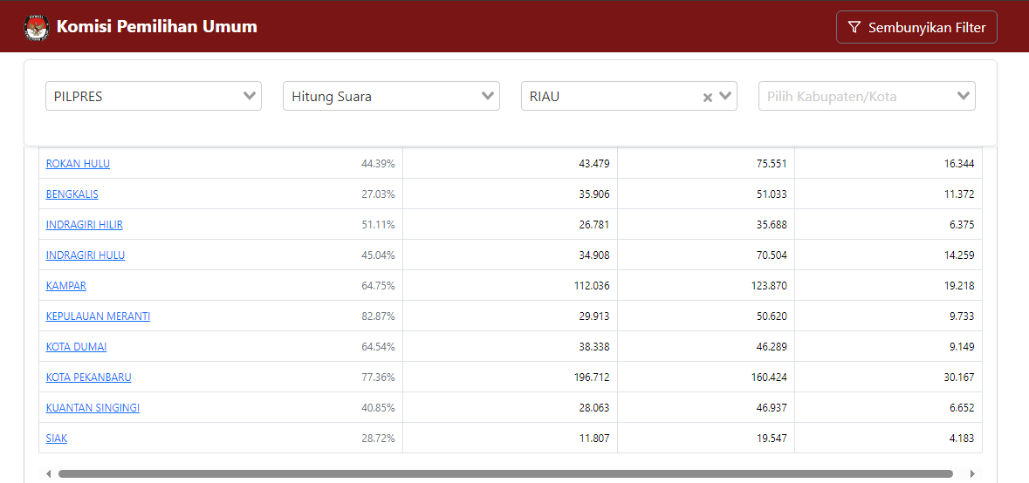Click the 123.870 cell in Kampar row
The image size is (1029, 483).
click(706, 286)
